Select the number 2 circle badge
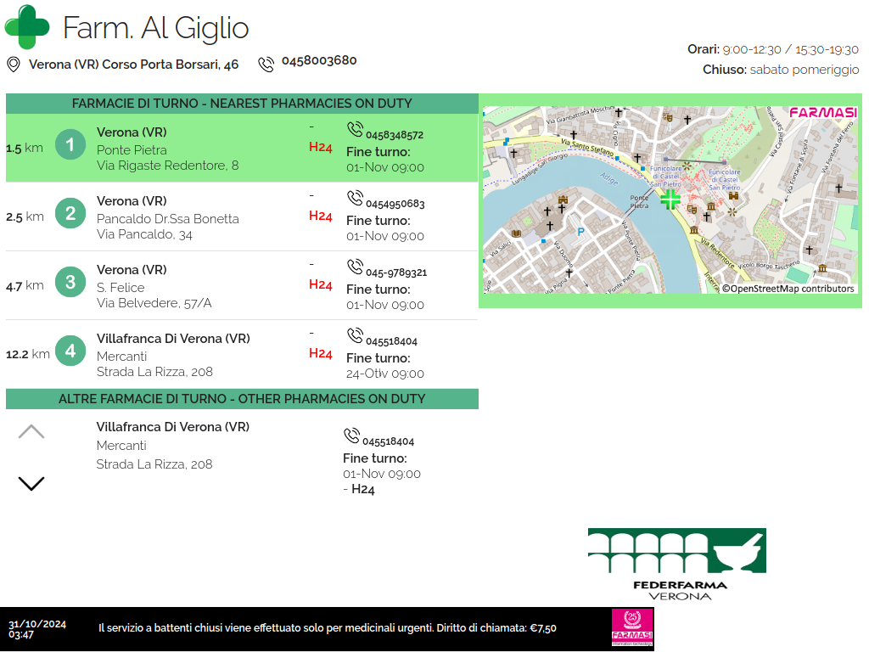 tap(70, 214)
